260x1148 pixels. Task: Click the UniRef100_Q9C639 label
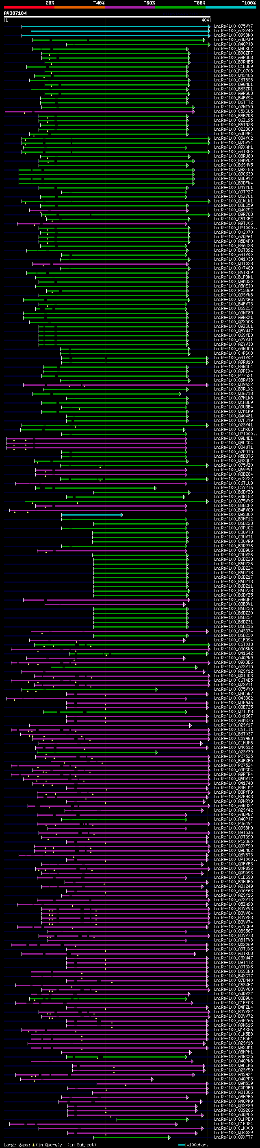coord(233,174)
